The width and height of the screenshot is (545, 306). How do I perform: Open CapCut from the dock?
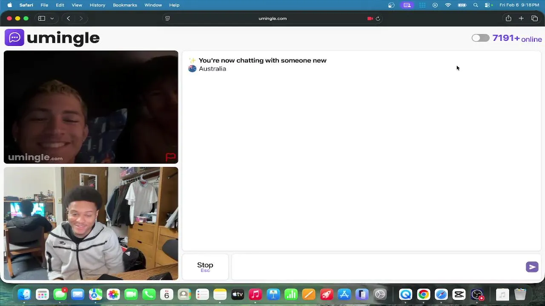[x=459, y=295]
